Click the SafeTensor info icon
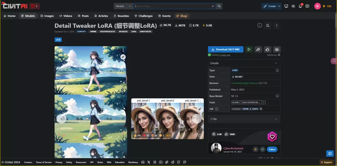 point(279,55)
